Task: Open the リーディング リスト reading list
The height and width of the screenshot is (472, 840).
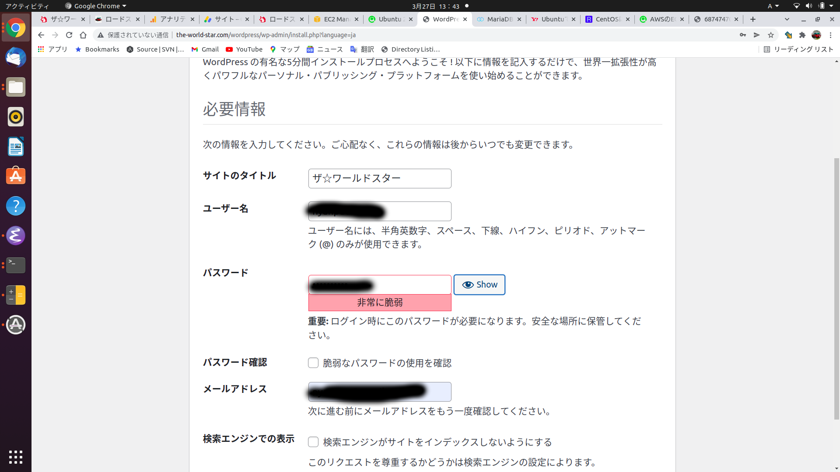Action: [798, 49]
